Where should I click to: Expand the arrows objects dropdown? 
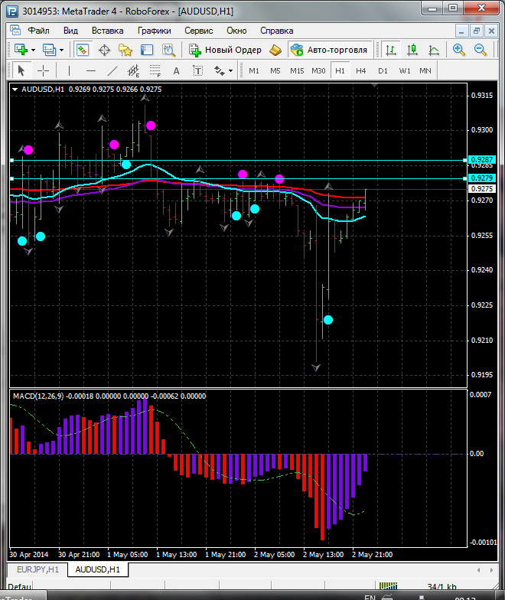(230, 70)
